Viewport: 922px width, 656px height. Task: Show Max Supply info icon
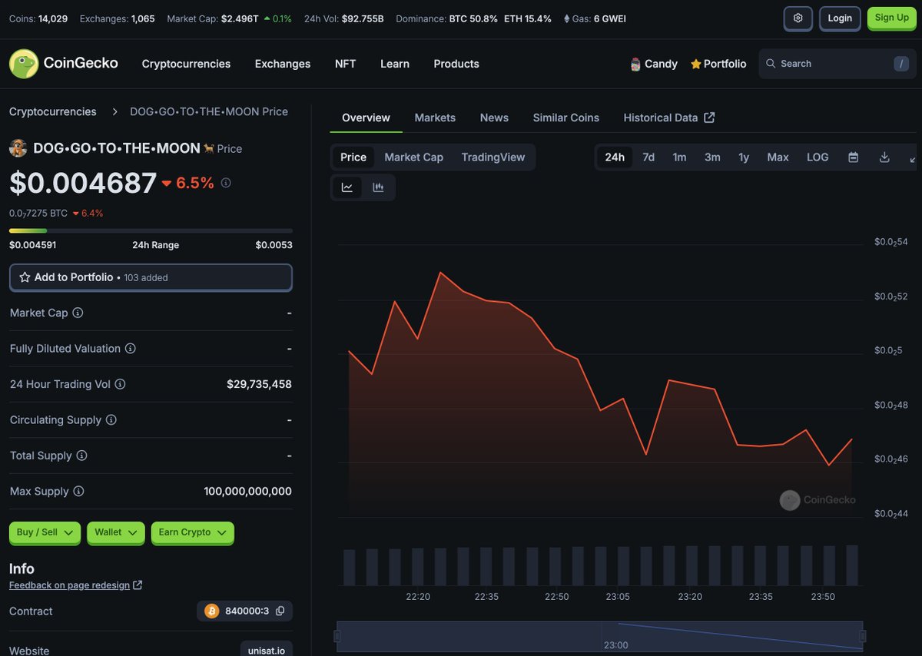tap(78, 492)
